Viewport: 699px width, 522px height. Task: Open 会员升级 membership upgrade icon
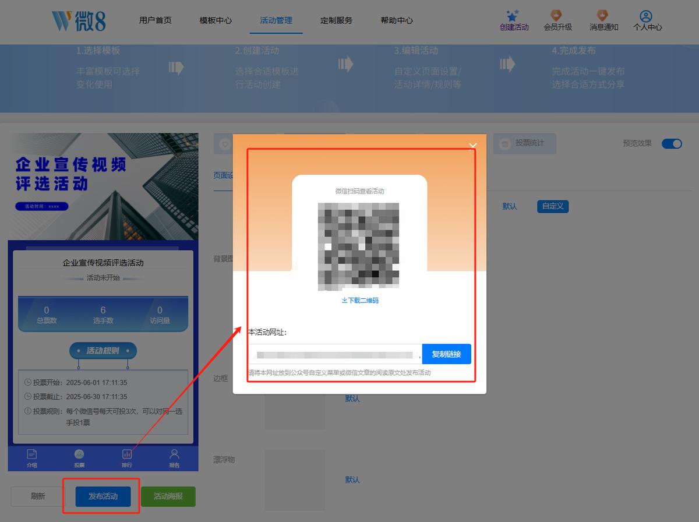pos(557,16)
